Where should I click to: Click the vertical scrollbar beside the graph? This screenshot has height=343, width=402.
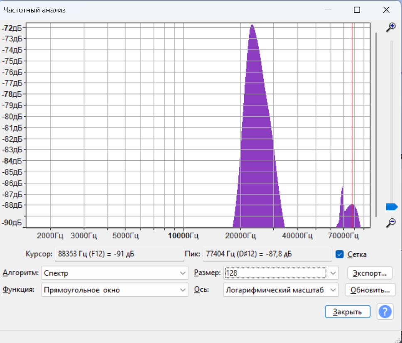click(376, 125)
